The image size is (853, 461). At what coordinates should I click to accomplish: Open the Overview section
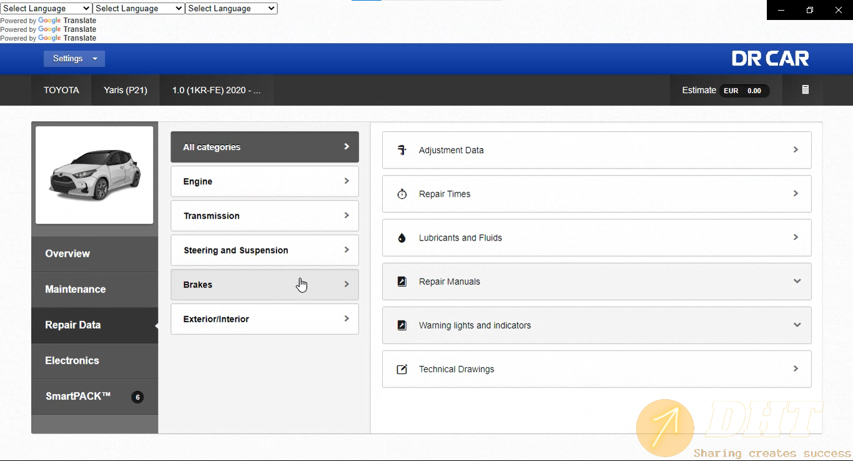point(94,254)
